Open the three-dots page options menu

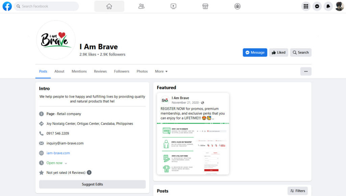coord(306,71)
